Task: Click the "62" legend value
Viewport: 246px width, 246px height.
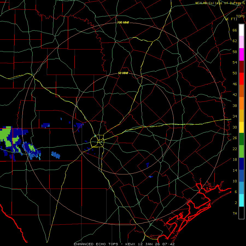Action: [x=235, y=41]
